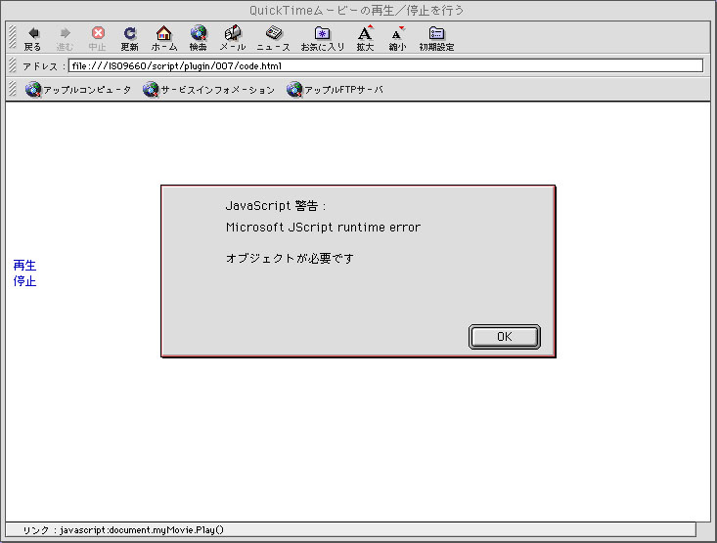The height and width of the screenshot is (543, 717).
Task: Click the Back (戻る) toolbar icon
Action: pyautogui.click(x=32, y=33)
